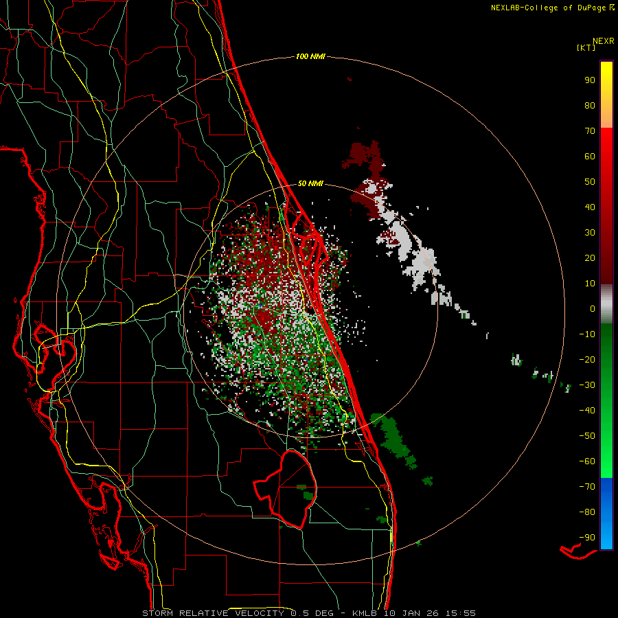This screenshot has width=618, height=618.
Task: Click the -30 scale value
Action: [587, 385]
